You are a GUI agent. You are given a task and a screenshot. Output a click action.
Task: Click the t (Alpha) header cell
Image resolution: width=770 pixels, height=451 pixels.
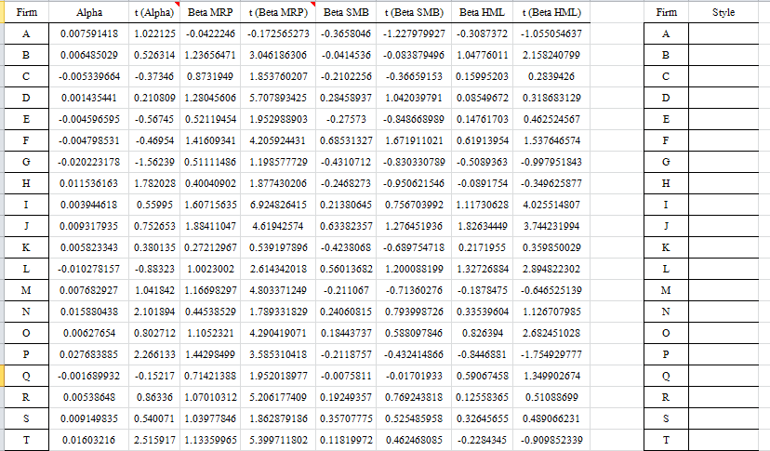(x=154, y=12)
